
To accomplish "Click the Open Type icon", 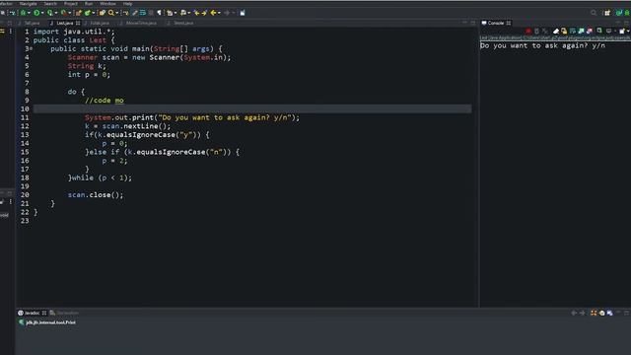I will (102, 13).
